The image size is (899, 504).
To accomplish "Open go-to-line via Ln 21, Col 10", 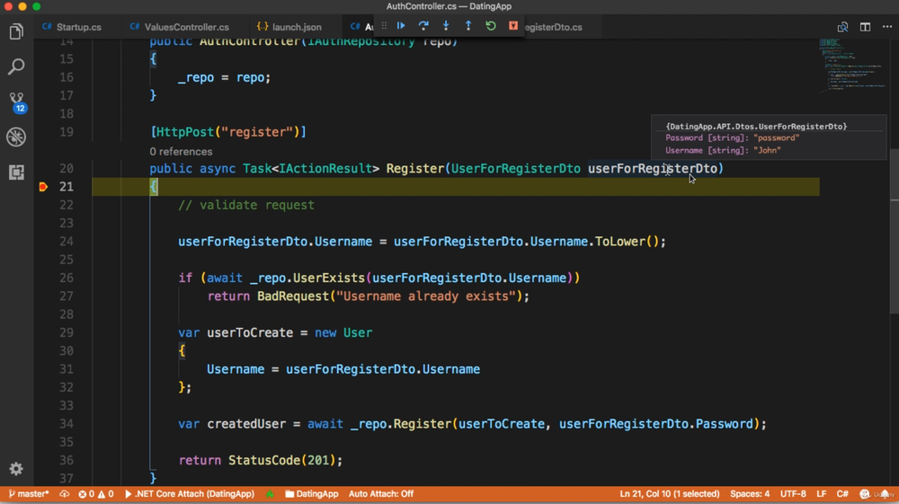I will click(669, 494).
